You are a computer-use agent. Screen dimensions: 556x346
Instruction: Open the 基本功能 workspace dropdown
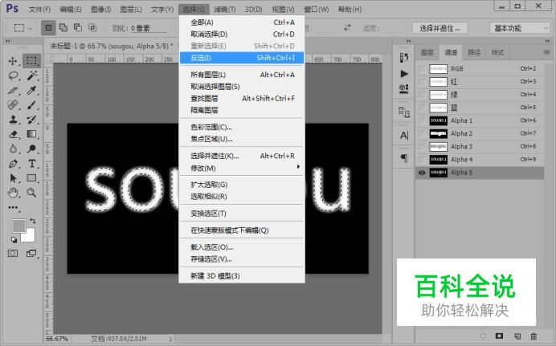pyautogui.click(x=520, y=28)
